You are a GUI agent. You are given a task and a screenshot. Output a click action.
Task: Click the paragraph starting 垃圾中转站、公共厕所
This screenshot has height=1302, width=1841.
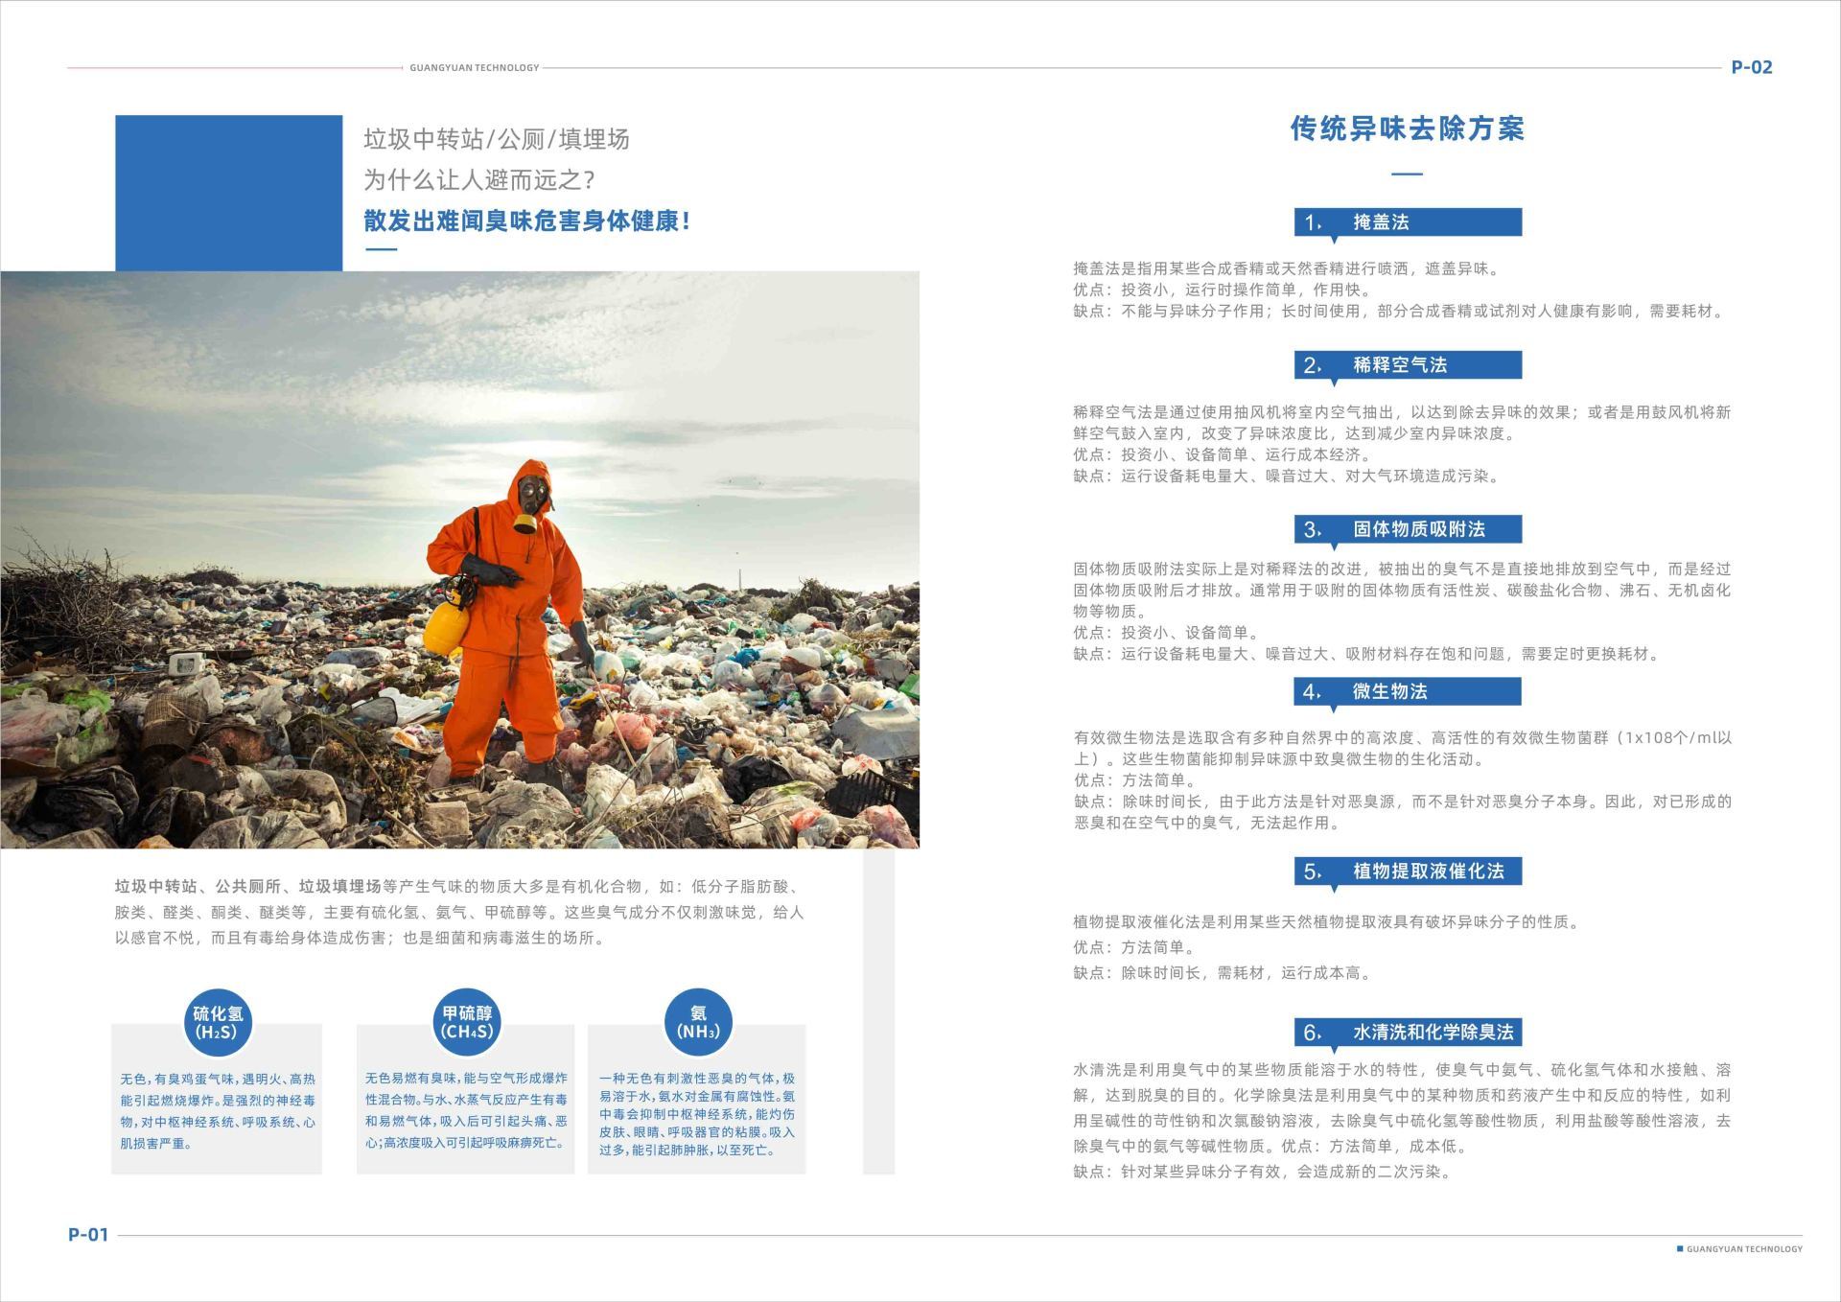[x=459, y=912]
